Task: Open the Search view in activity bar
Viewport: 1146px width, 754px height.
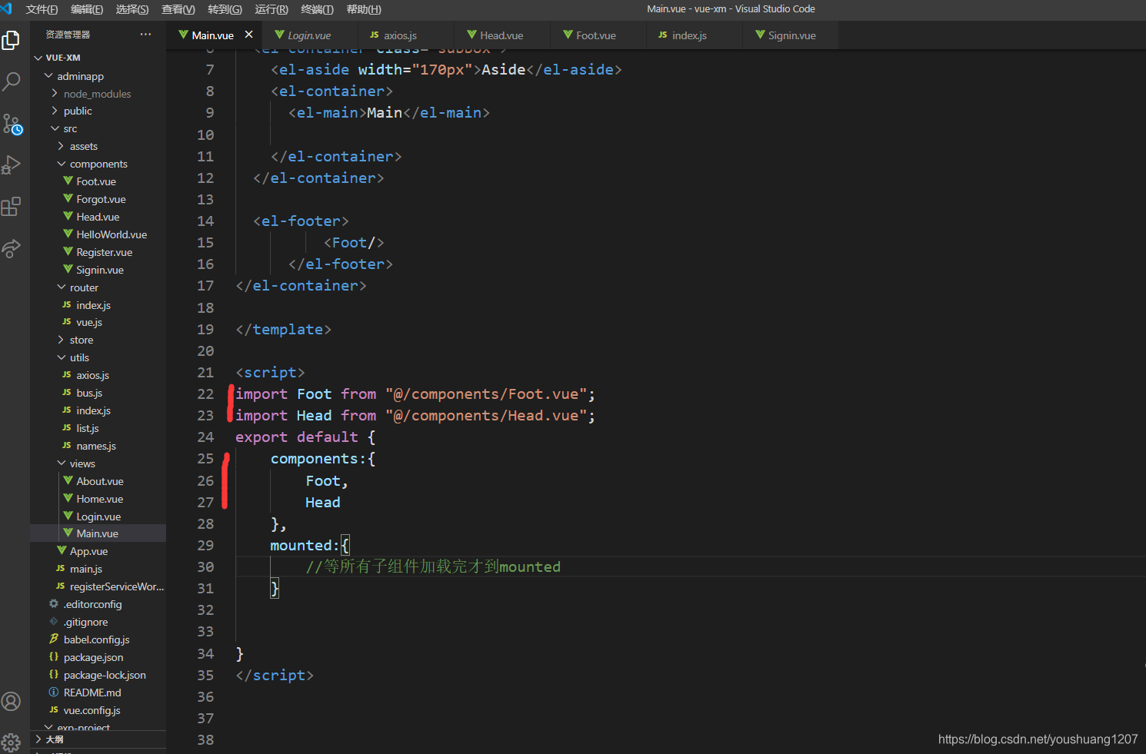Action: pos(11,81)
